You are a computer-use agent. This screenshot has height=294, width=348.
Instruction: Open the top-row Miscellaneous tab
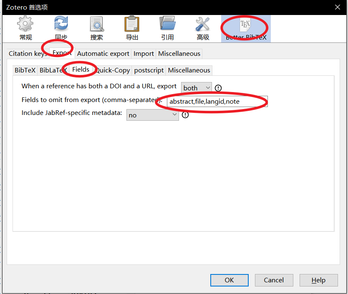click(x=179, y=54)
